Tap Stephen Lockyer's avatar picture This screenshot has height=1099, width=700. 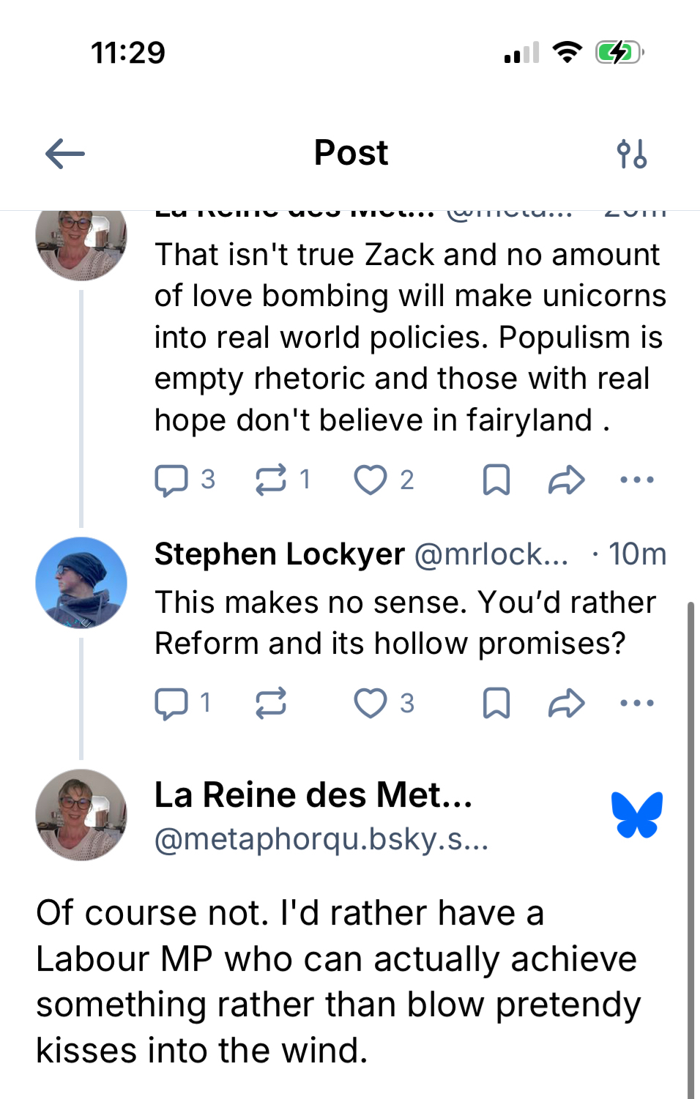[x=81, y=583]
